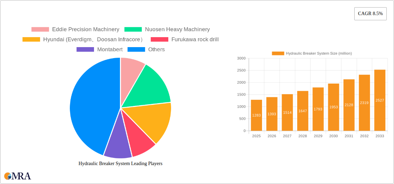
Task: Toggle the Furukawa rock drill legend swatch
Action: click(x=160, y=40)
